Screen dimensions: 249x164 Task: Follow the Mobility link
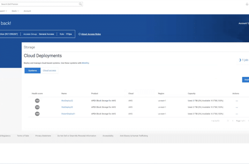pos(86,63)
